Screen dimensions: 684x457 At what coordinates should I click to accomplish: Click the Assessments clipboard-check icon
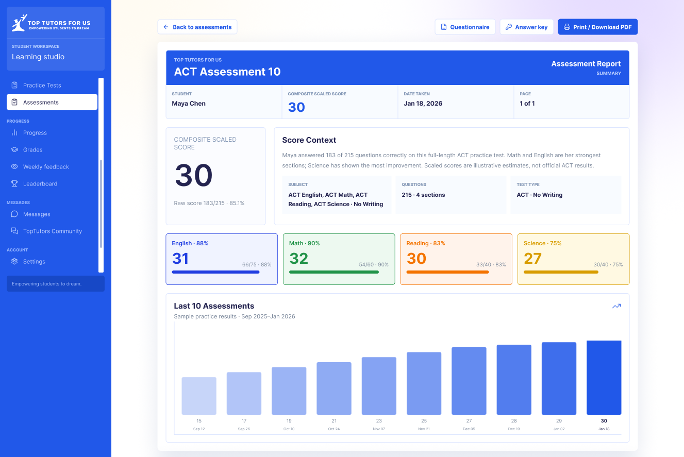pos(14,102)
